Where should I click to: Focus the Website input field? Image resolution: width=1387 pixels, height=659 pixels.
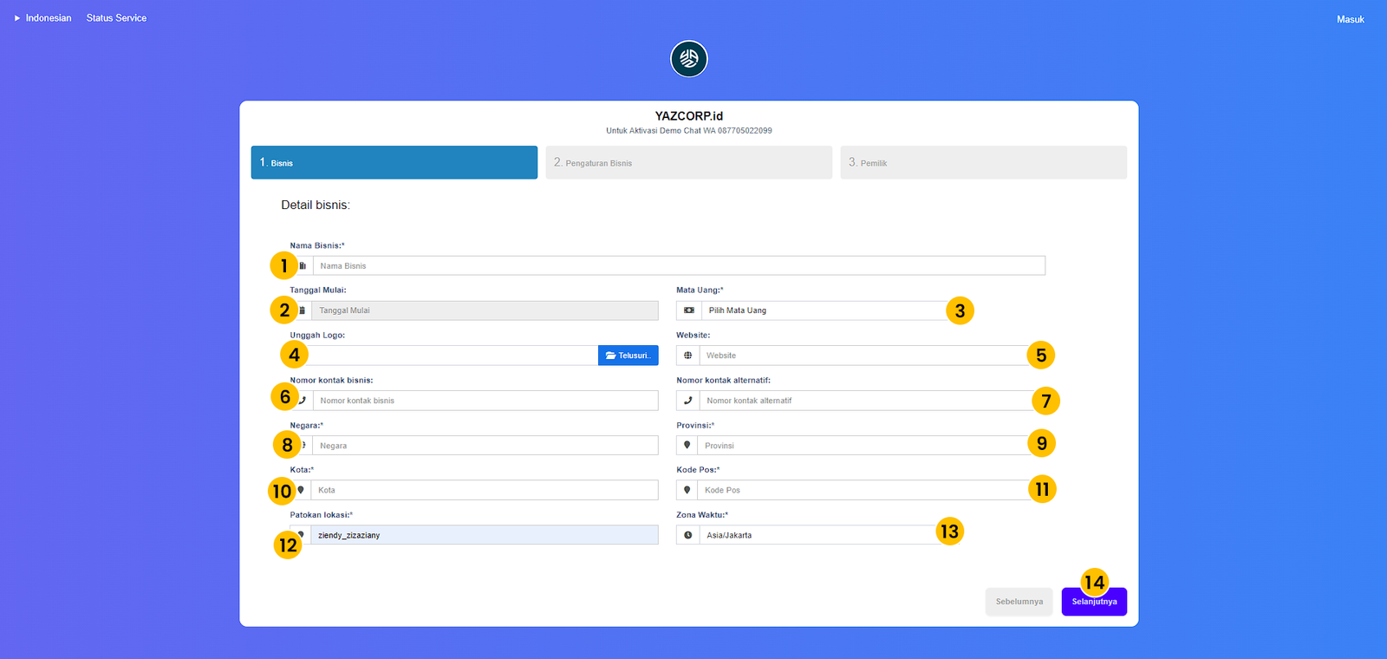point(872,356)
